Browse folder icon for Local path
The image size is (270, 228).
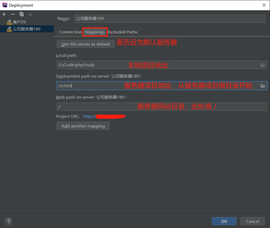(263, 65)
